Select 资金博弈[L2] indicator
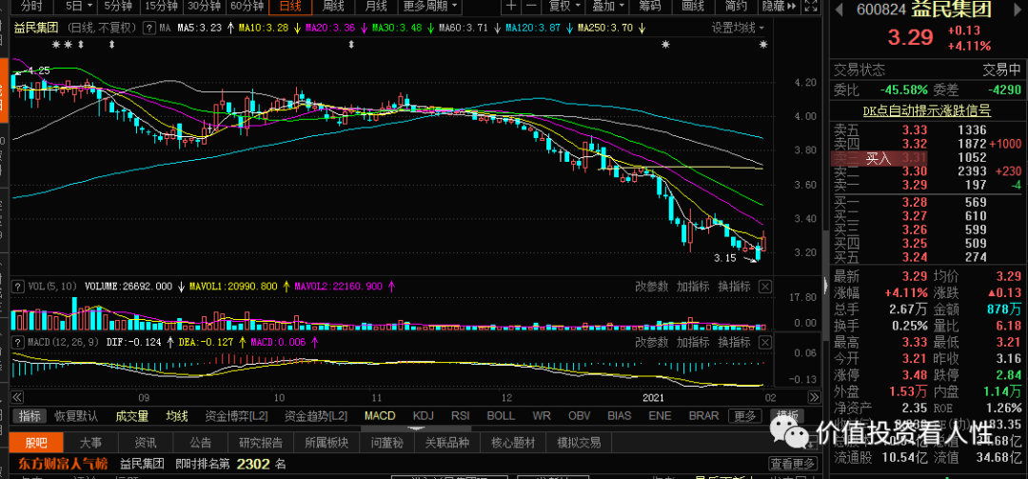Image resolution: width=1028 pixels, height=479 pixels. [237, 416]
